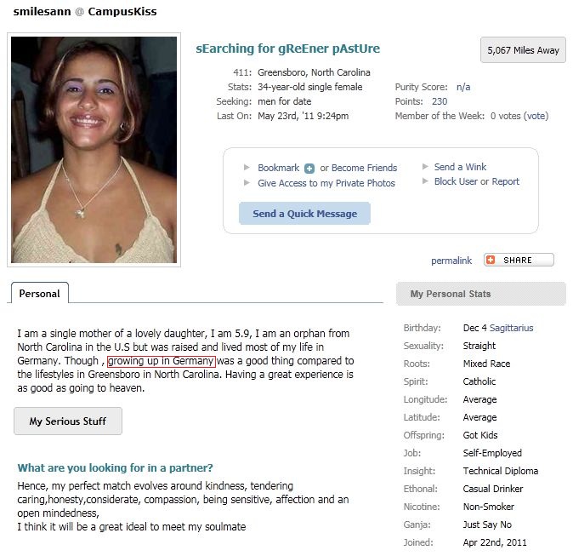This screenshot has width=573, height=556.
Task: Click the arrow bullet before Give Access
Action: point(247,182)
